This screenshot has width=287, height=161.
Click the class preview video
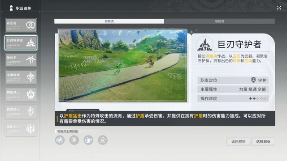tap(123, 66)
